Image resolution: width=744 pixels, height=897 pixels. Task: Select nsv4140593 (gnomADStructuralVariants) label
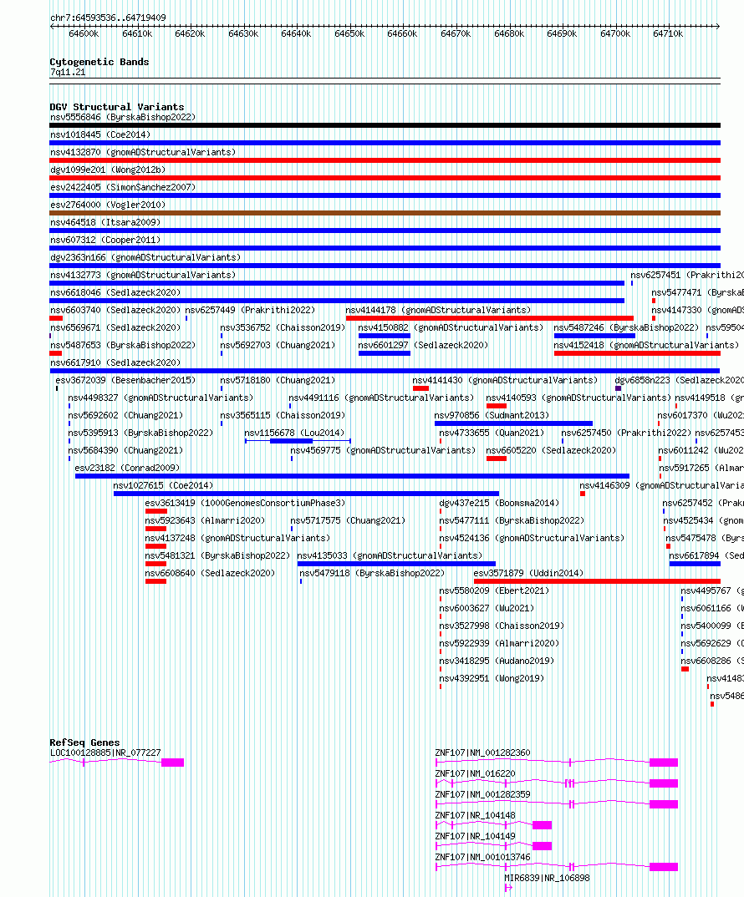coord(578,398)
